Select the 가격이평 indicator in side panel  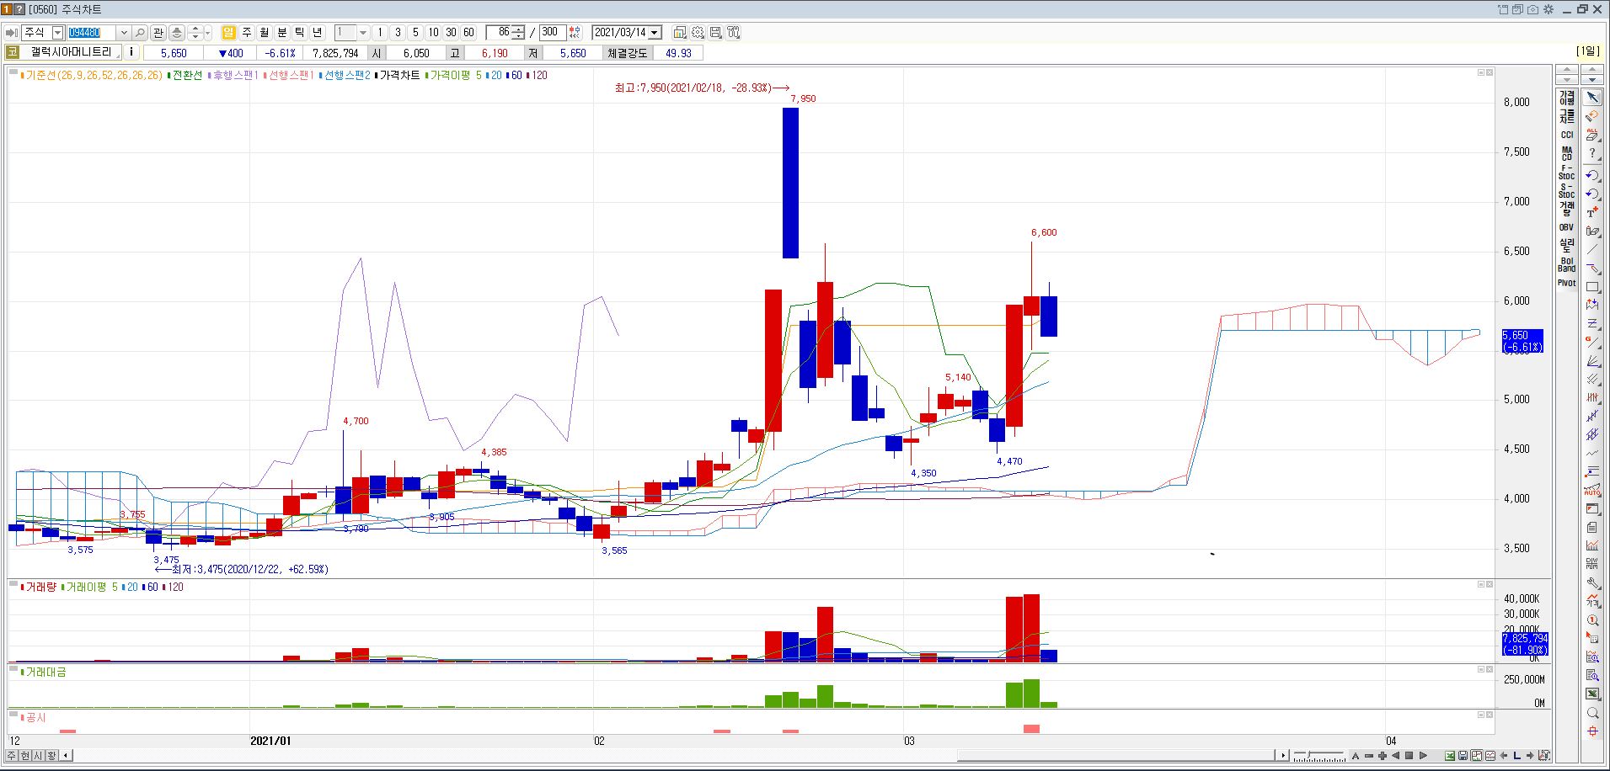[x=1566, y=98]
